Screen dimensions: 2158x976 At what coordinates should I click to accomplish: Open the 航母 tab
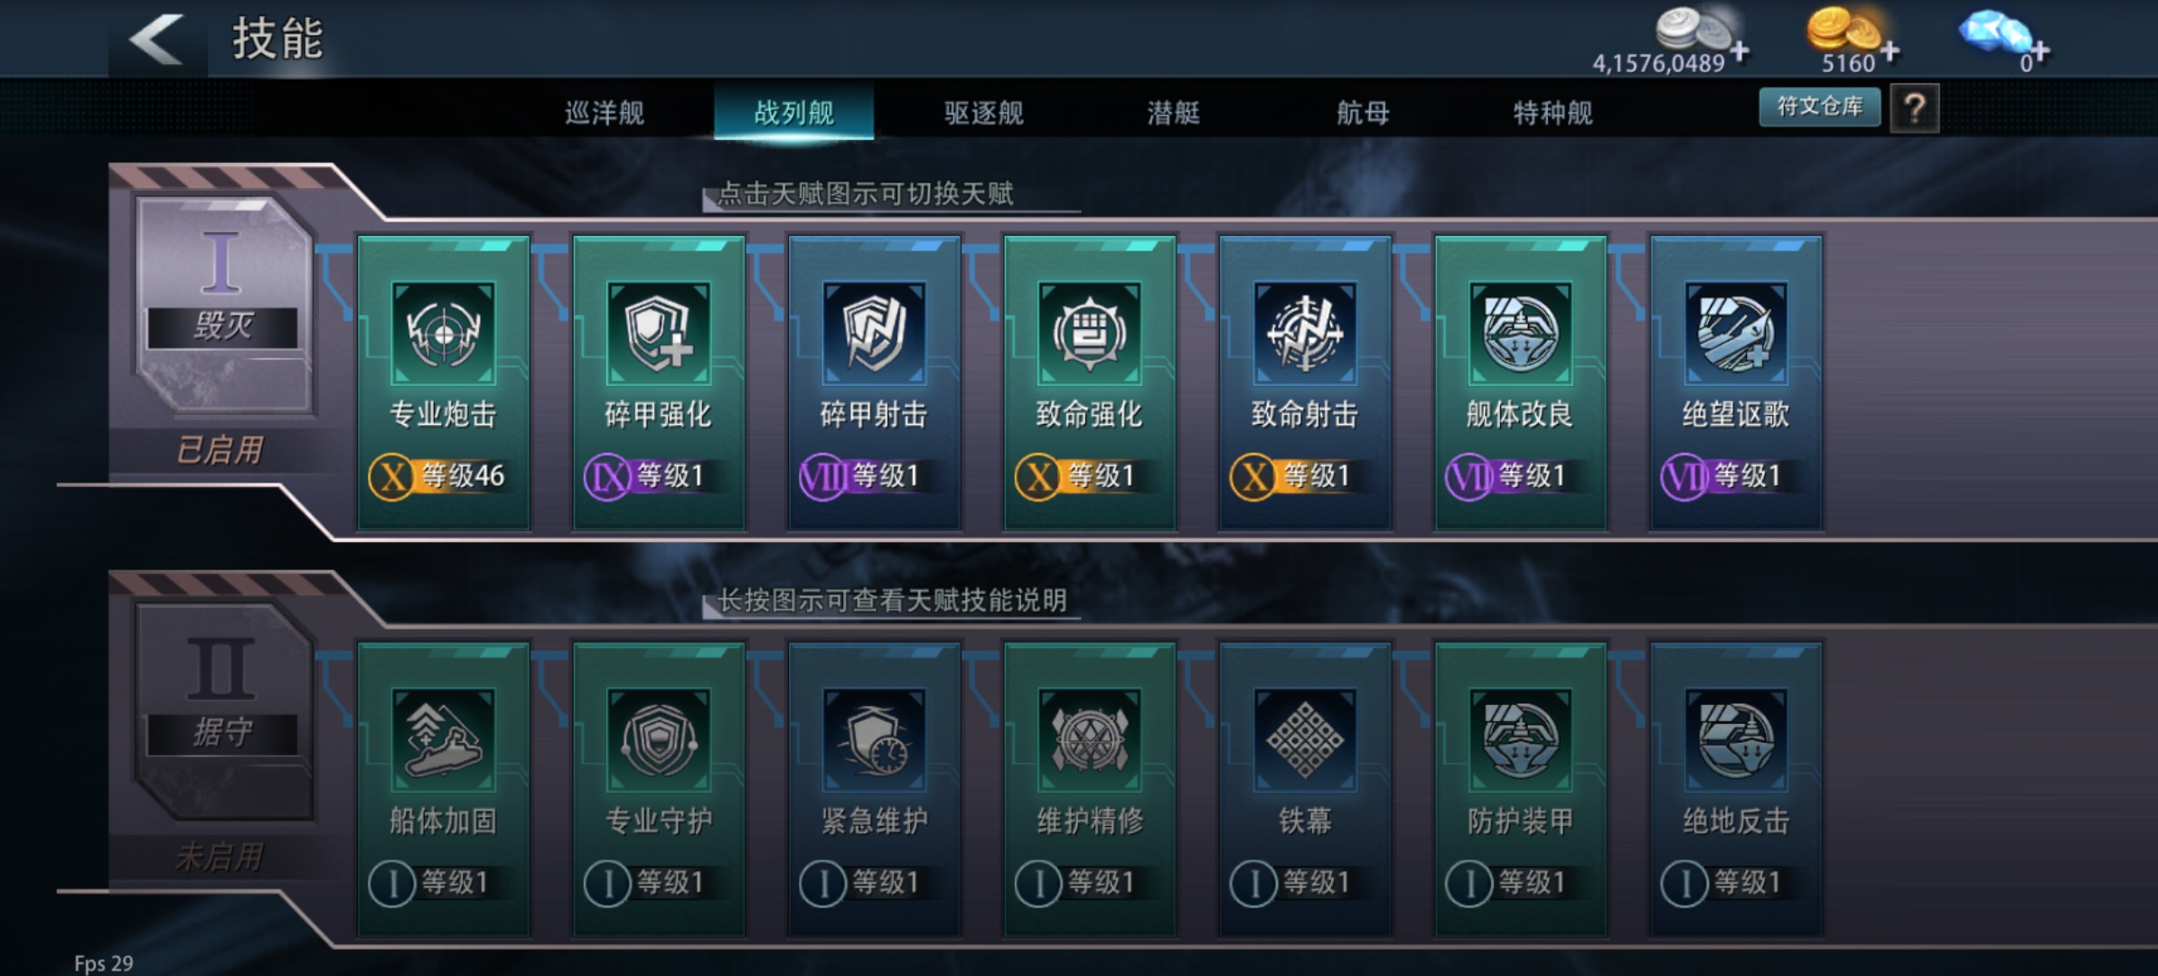[x=1363, y=112]
